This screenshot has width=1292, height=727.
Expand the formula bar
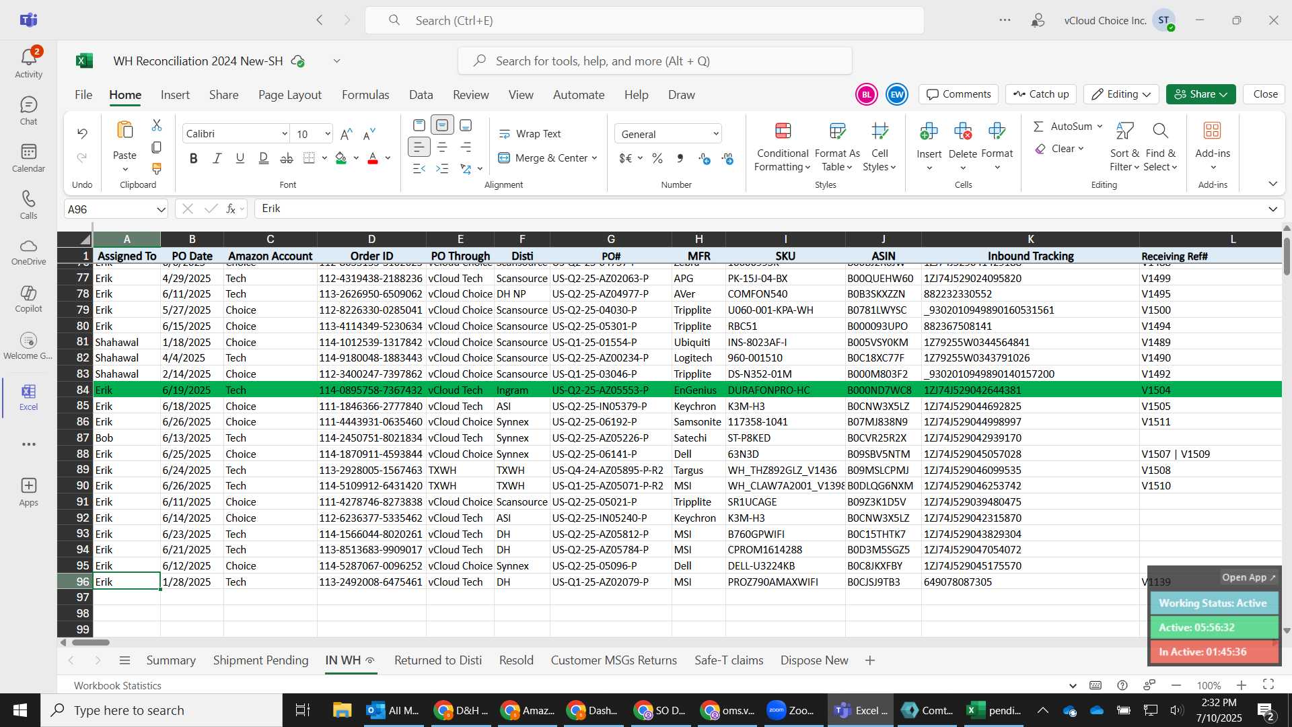pos(1272,209)
